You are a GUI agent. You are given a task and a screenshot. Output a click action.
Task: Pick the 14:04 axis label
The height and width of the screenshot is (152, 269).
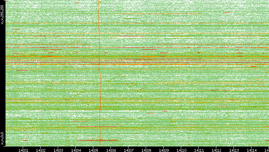(76, 150)
